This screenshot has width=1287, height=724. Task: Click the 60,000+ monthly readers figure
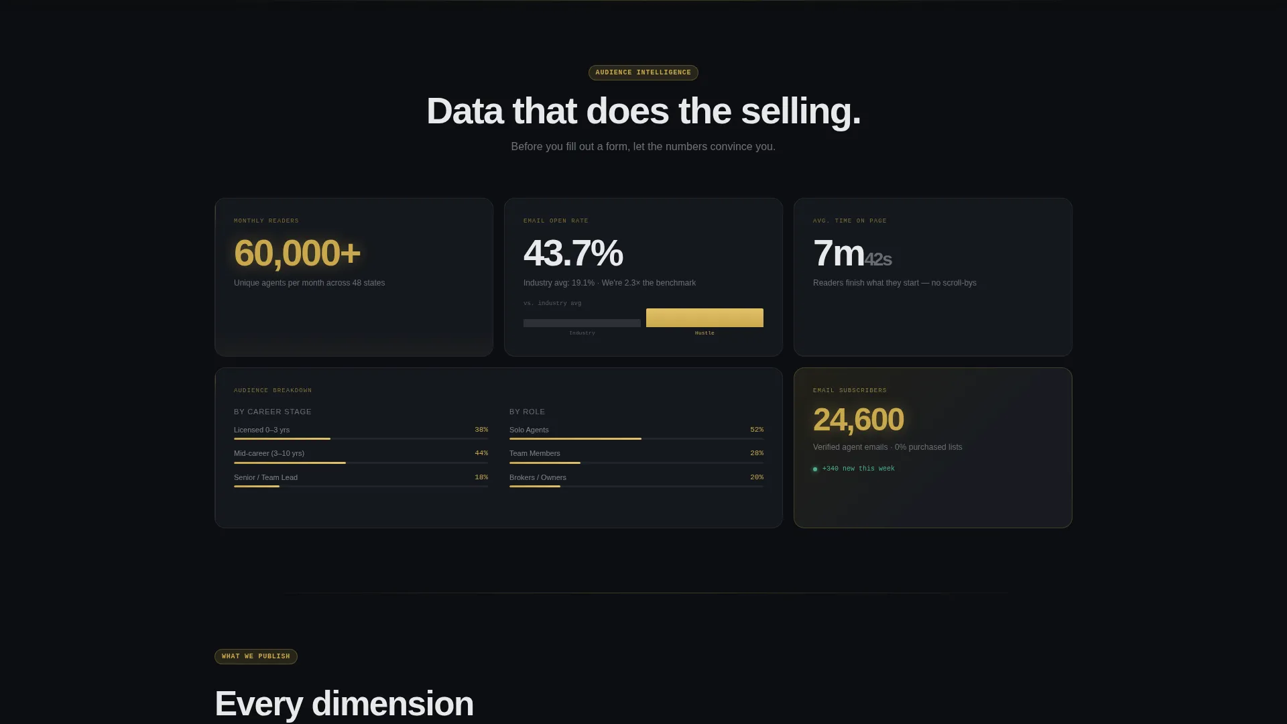click(x=297, y=253)
